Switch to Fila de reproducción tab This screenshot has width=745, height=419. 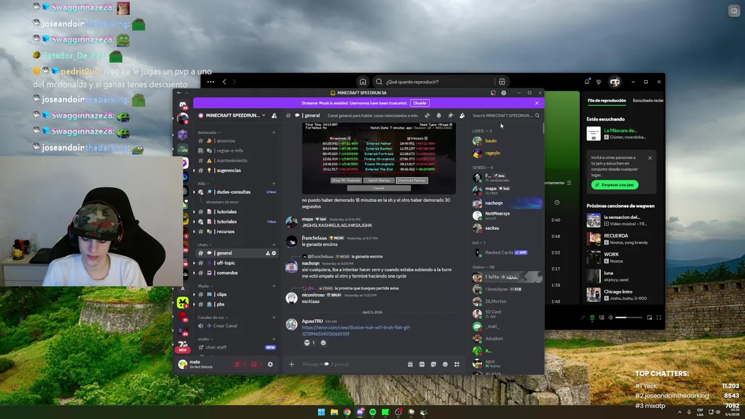click(606, 101)
